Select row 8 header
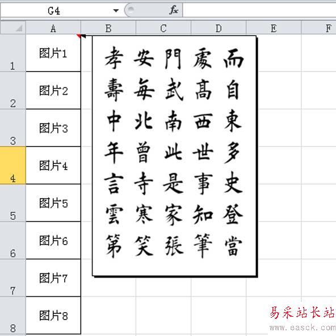 12,316
